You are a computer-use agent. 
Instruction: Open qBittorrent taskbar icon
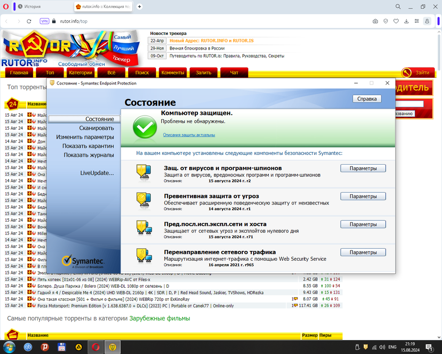coord(27,347)
